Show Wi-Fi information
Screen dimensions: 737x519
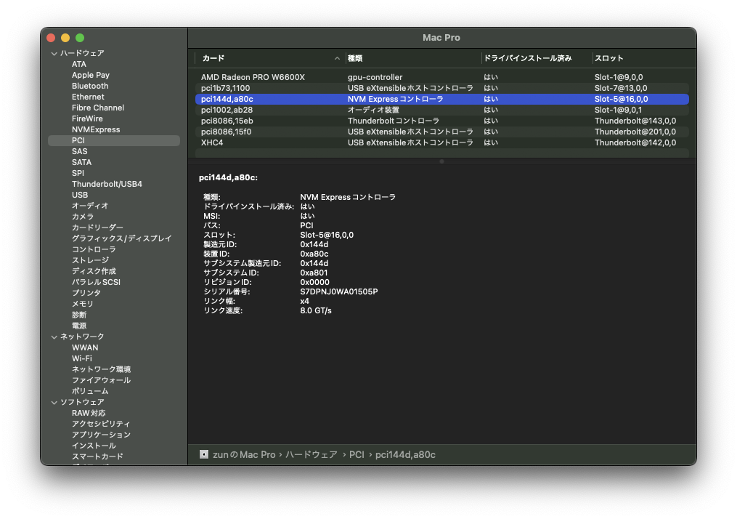(x=82, y=358)
